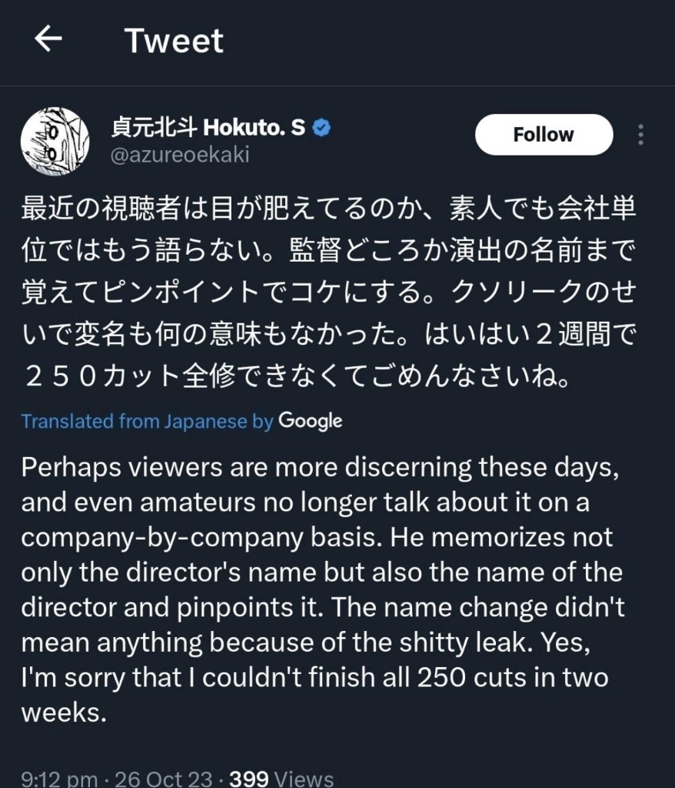The width and height of the screenshot is (675, 788).
Task: Click the Views label
Action: point(304,779)
